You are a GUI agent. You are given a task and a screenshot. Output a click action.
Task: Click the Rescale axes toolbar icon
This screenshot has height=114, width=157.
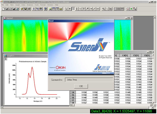111,9
